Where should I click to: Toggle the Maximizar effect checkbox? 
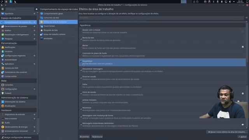coord(81,109)
